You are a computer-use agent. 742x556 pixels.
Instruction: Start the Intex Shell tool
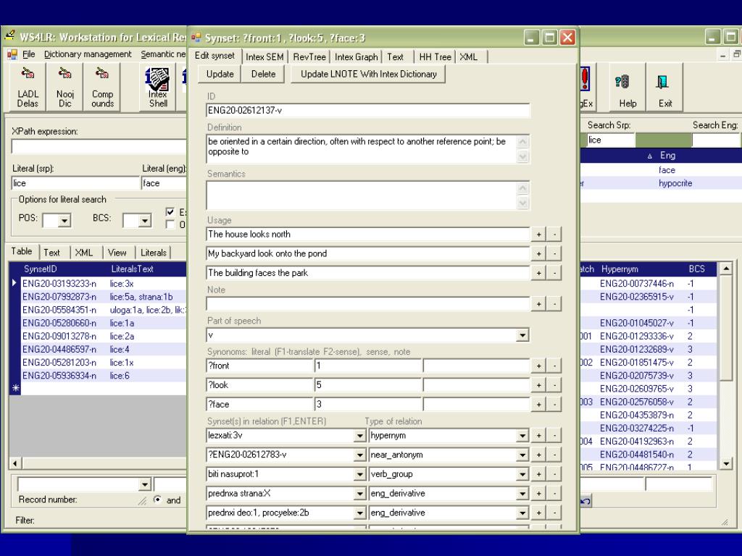157,88
